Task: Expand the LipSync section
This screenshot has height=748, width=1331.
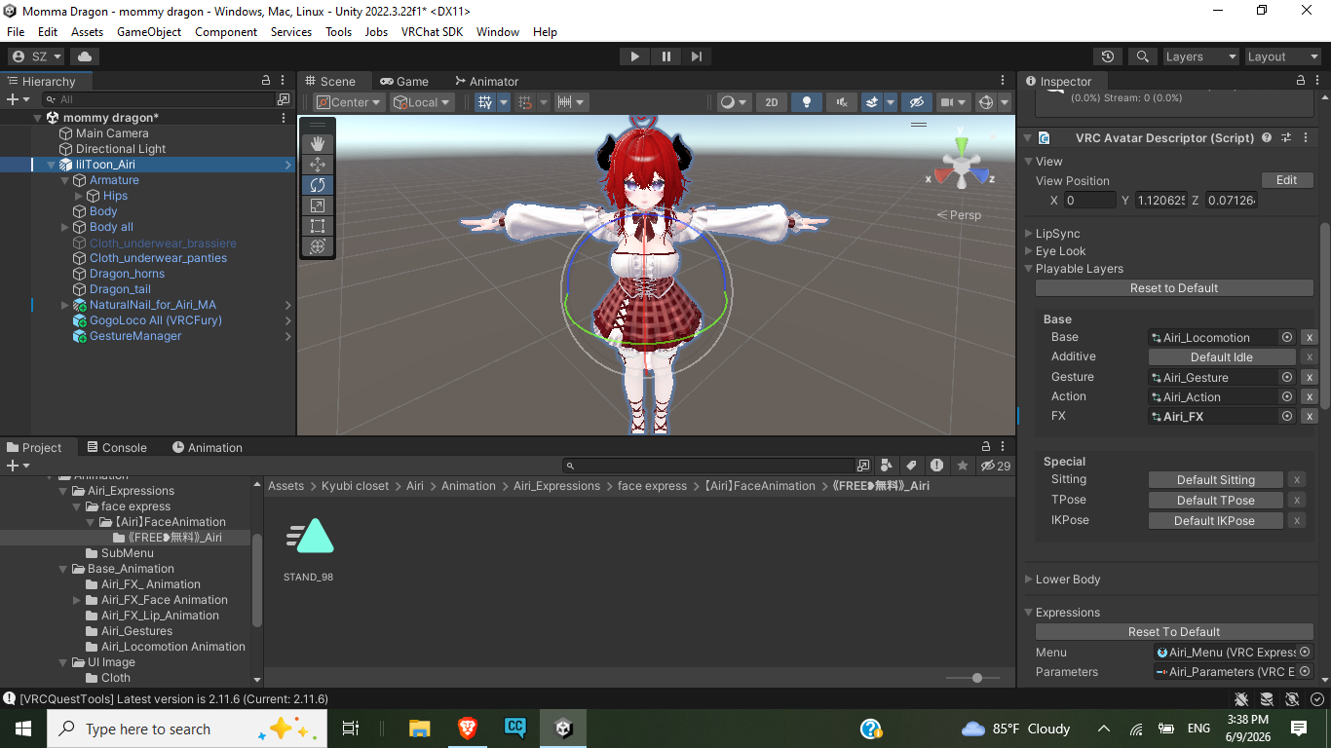Action: pyautogui.click(x=1029, y=234)
